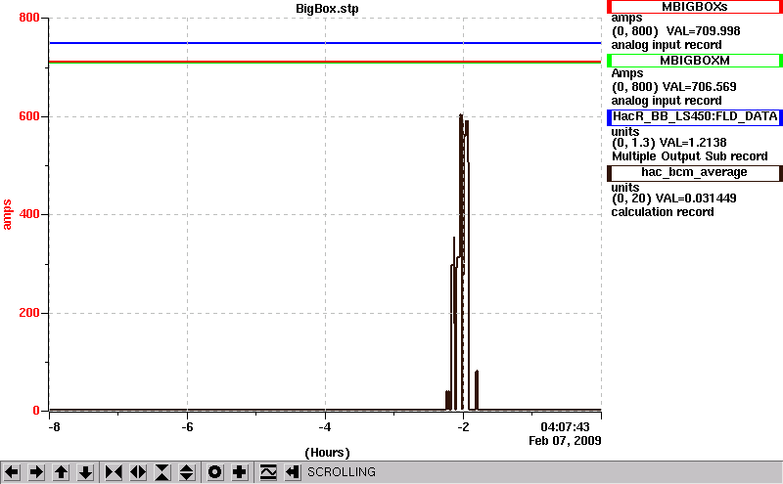Pan the plot right with the right arrow
This screenshot has height=484, width=783.
36,472
